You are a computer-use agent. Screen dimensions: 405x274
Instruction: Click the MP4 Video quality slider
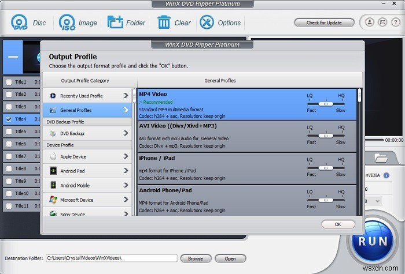click(326, 104)
